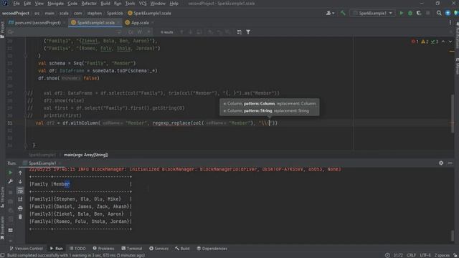Click the down arrow in Run console
The image size is (459, 258).
(20, 181)
